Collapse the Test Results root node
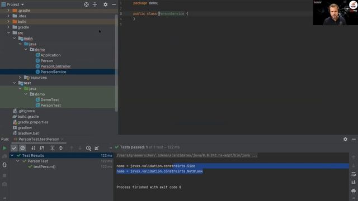Viewport: 358px width, 201px height. pos(12,155)
